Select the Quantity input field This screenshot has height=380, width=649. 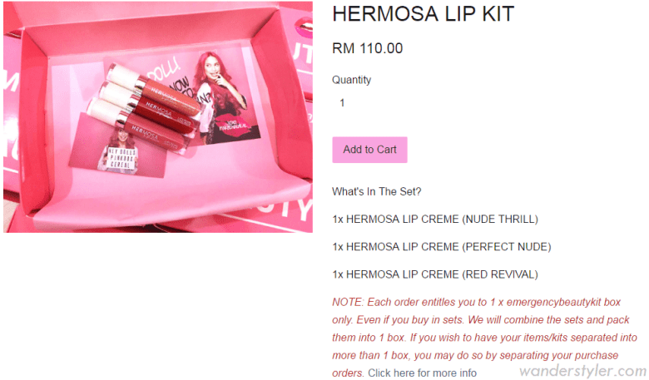[x=364, y=103]
